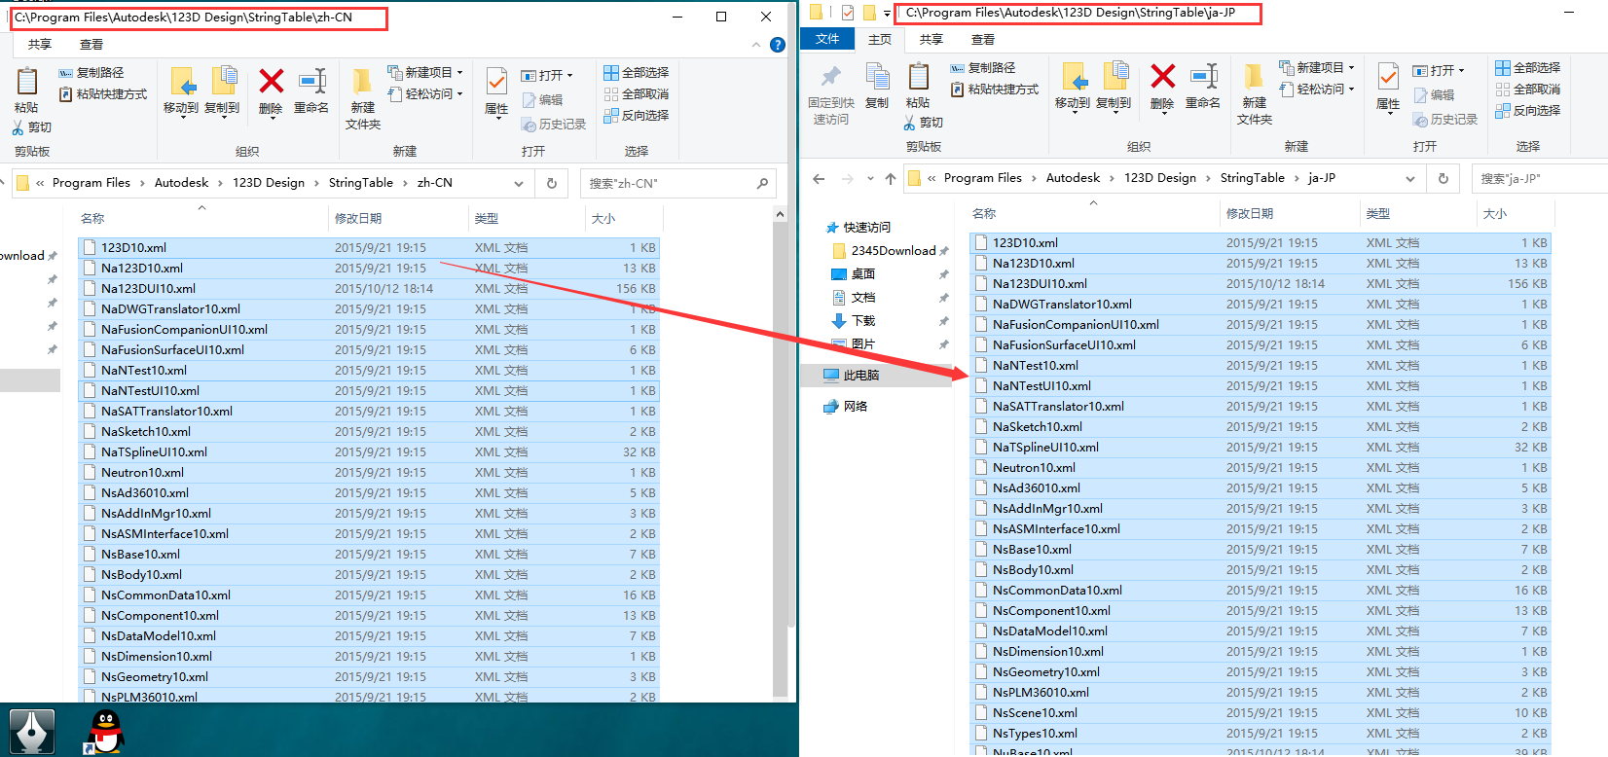This screenshot has height=757, width=1608.
Task: Open File (文件) tab in ja-JP window
Action: [827, 39]
